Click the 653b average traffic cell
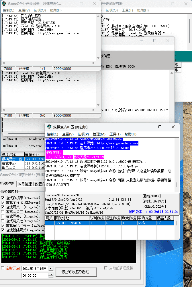Image resolution: width=192 pixels, height=287 pixels. 147,223
